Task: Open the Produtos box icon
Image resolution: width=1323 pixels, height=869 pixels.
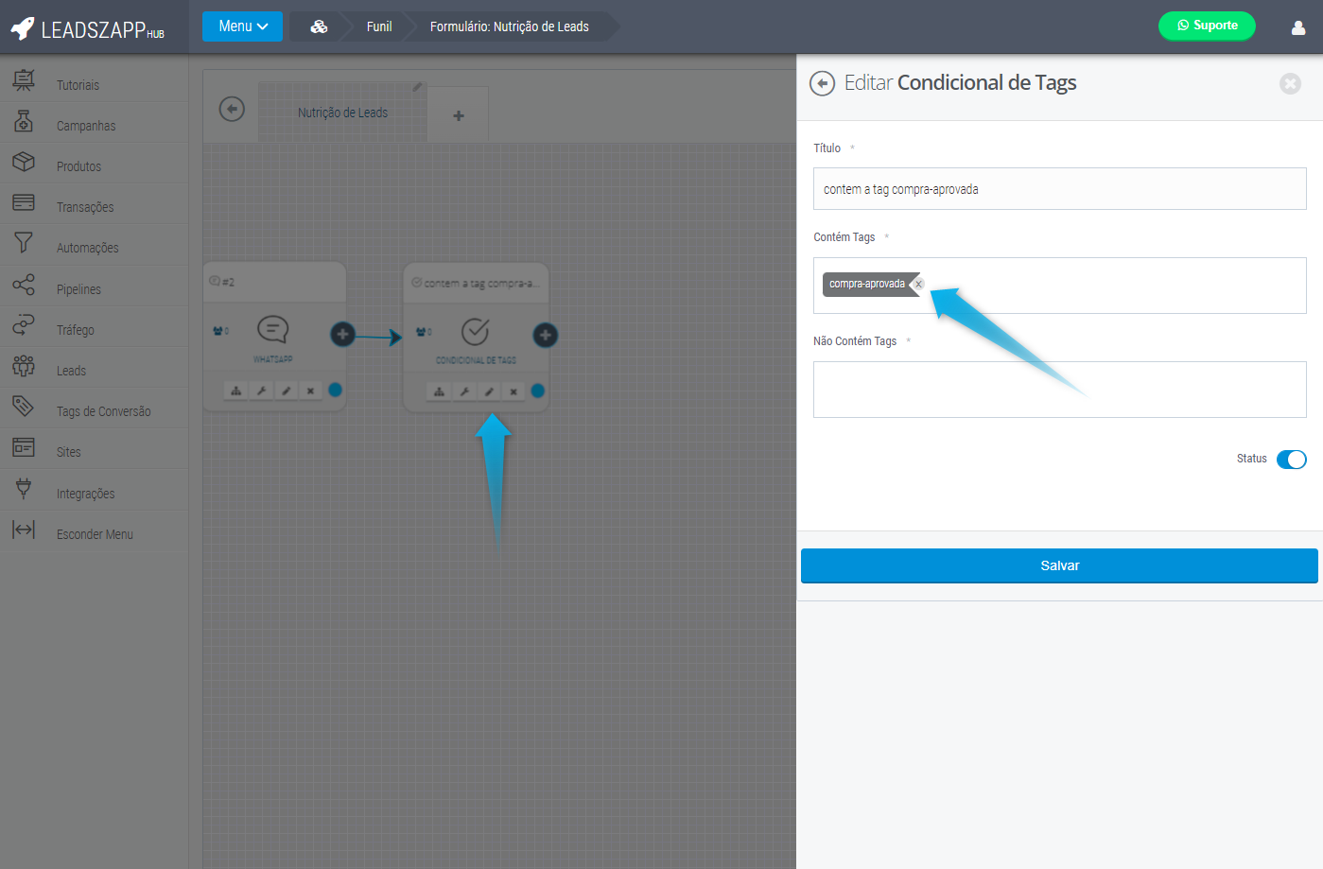Action: click(x=24, y=163)
